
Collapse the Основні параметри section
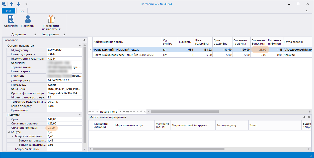click(x=80, y=46)
